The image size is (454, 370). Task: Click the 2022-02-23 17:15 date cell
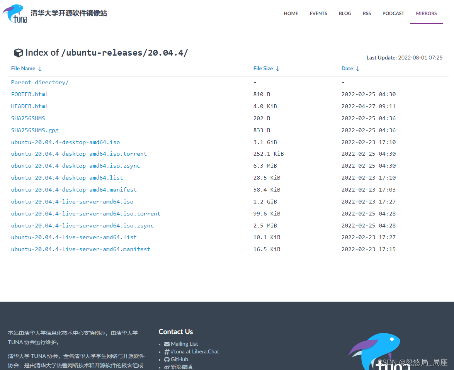pyautogui.click(x=368, y=249)
